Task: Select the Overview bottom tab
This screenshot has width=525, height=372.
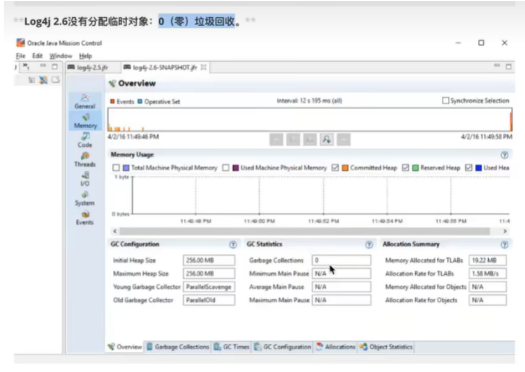Action: pos(125,347)
